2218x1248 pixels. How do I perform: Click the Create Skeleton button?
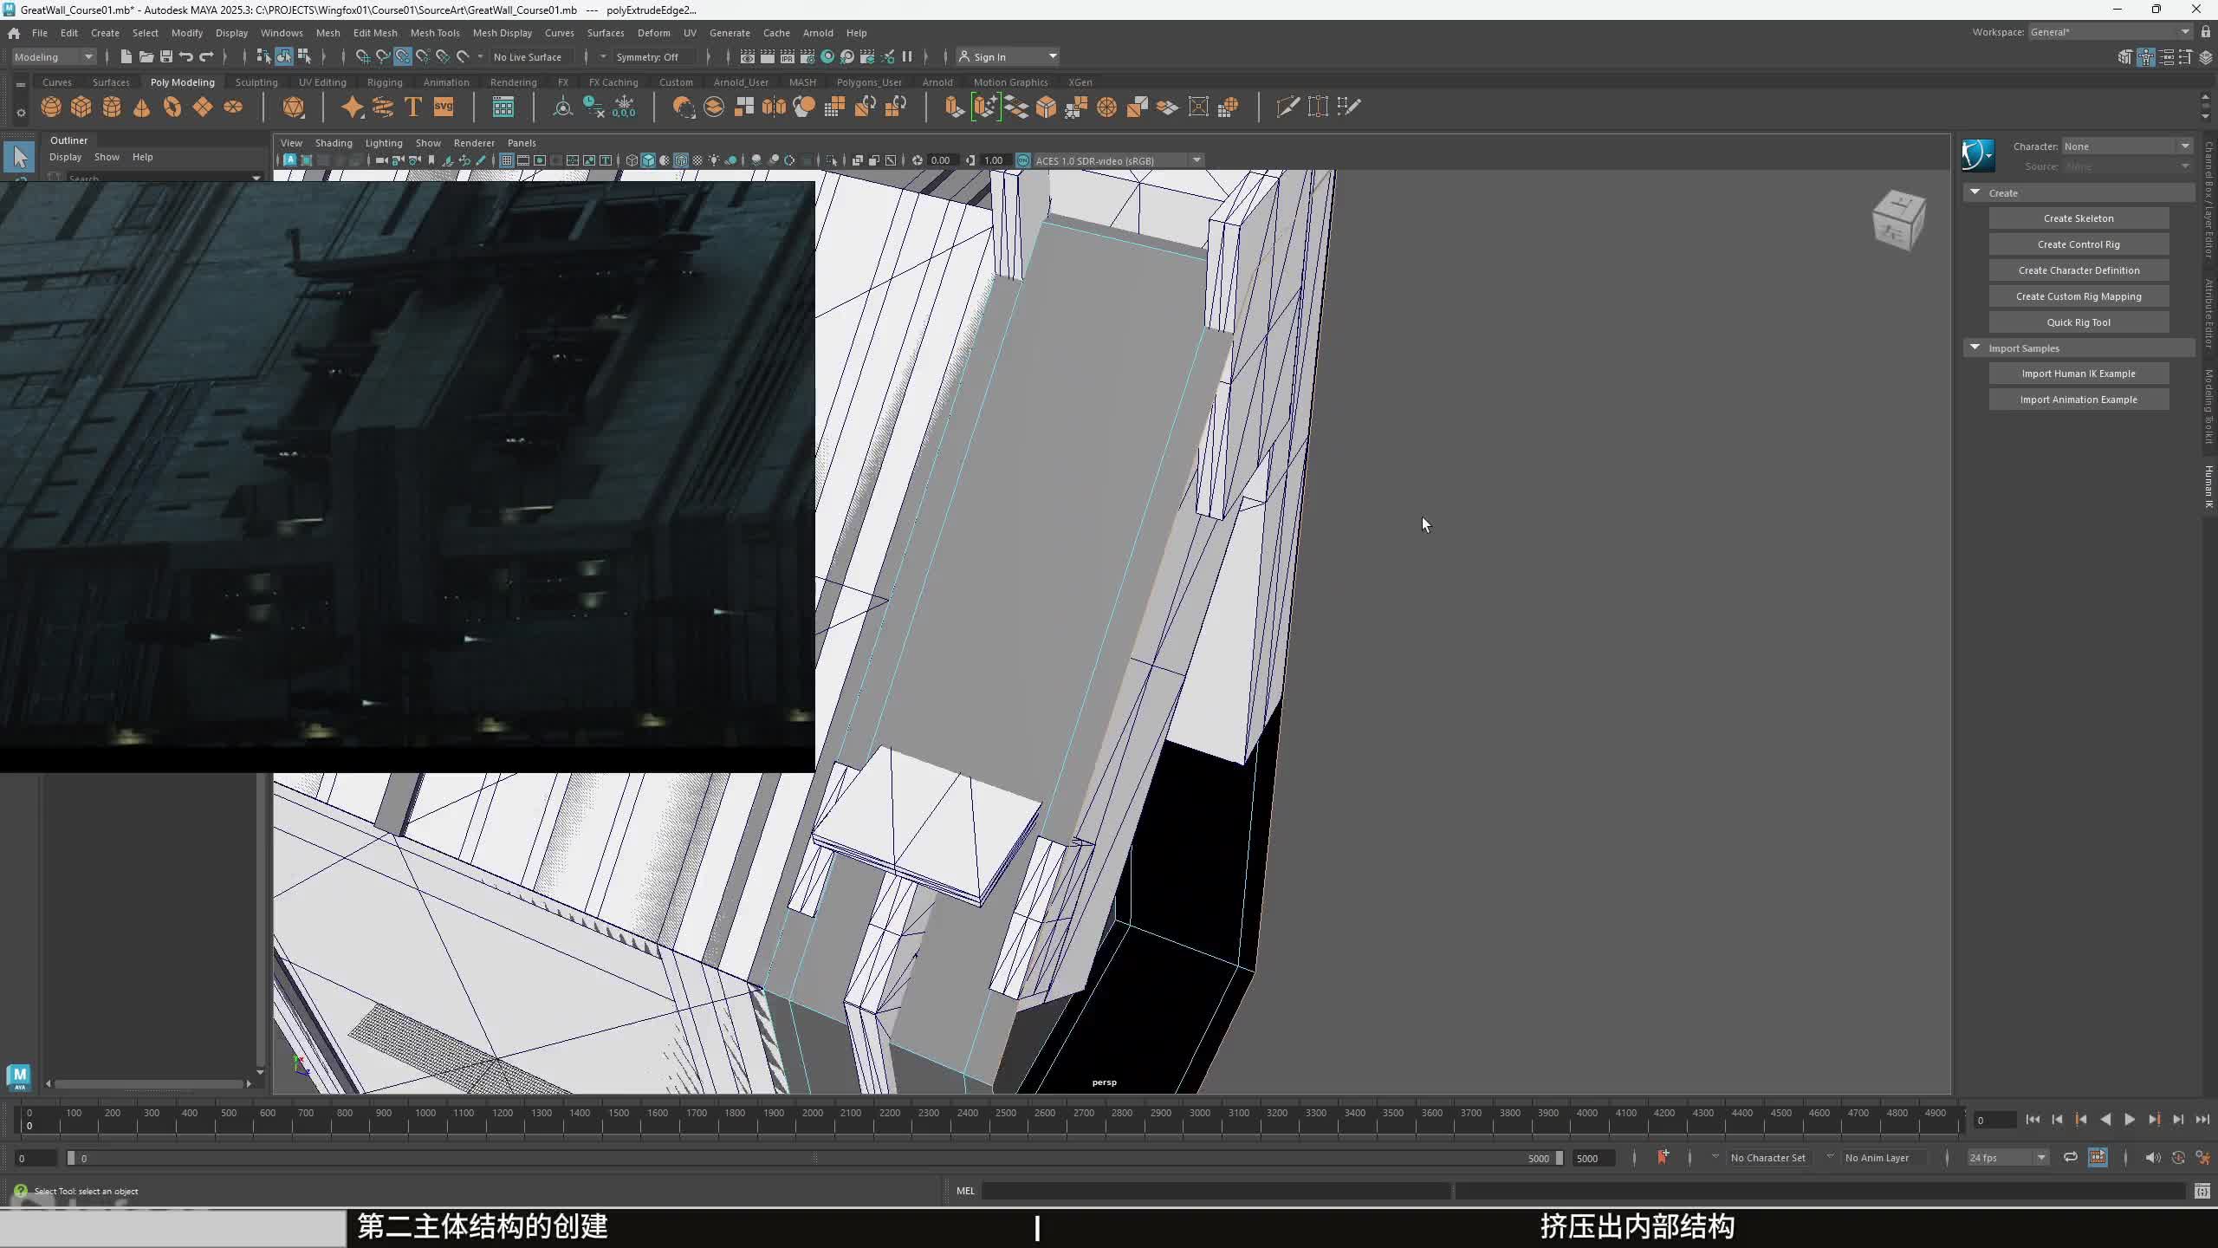tap(2078, 218)
